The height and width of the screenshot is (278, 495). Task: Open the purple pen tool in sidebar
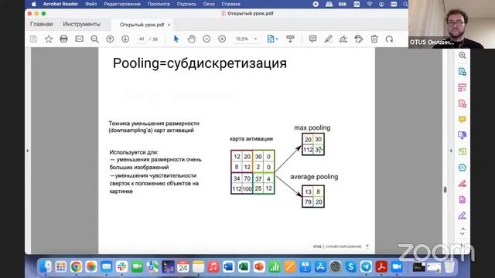(463, 215)
